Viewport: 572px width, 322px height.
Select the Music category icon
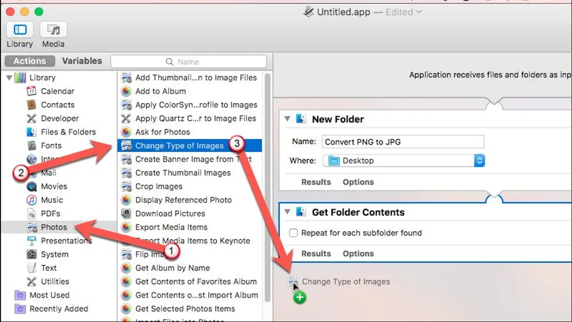(x=32, y=200)
